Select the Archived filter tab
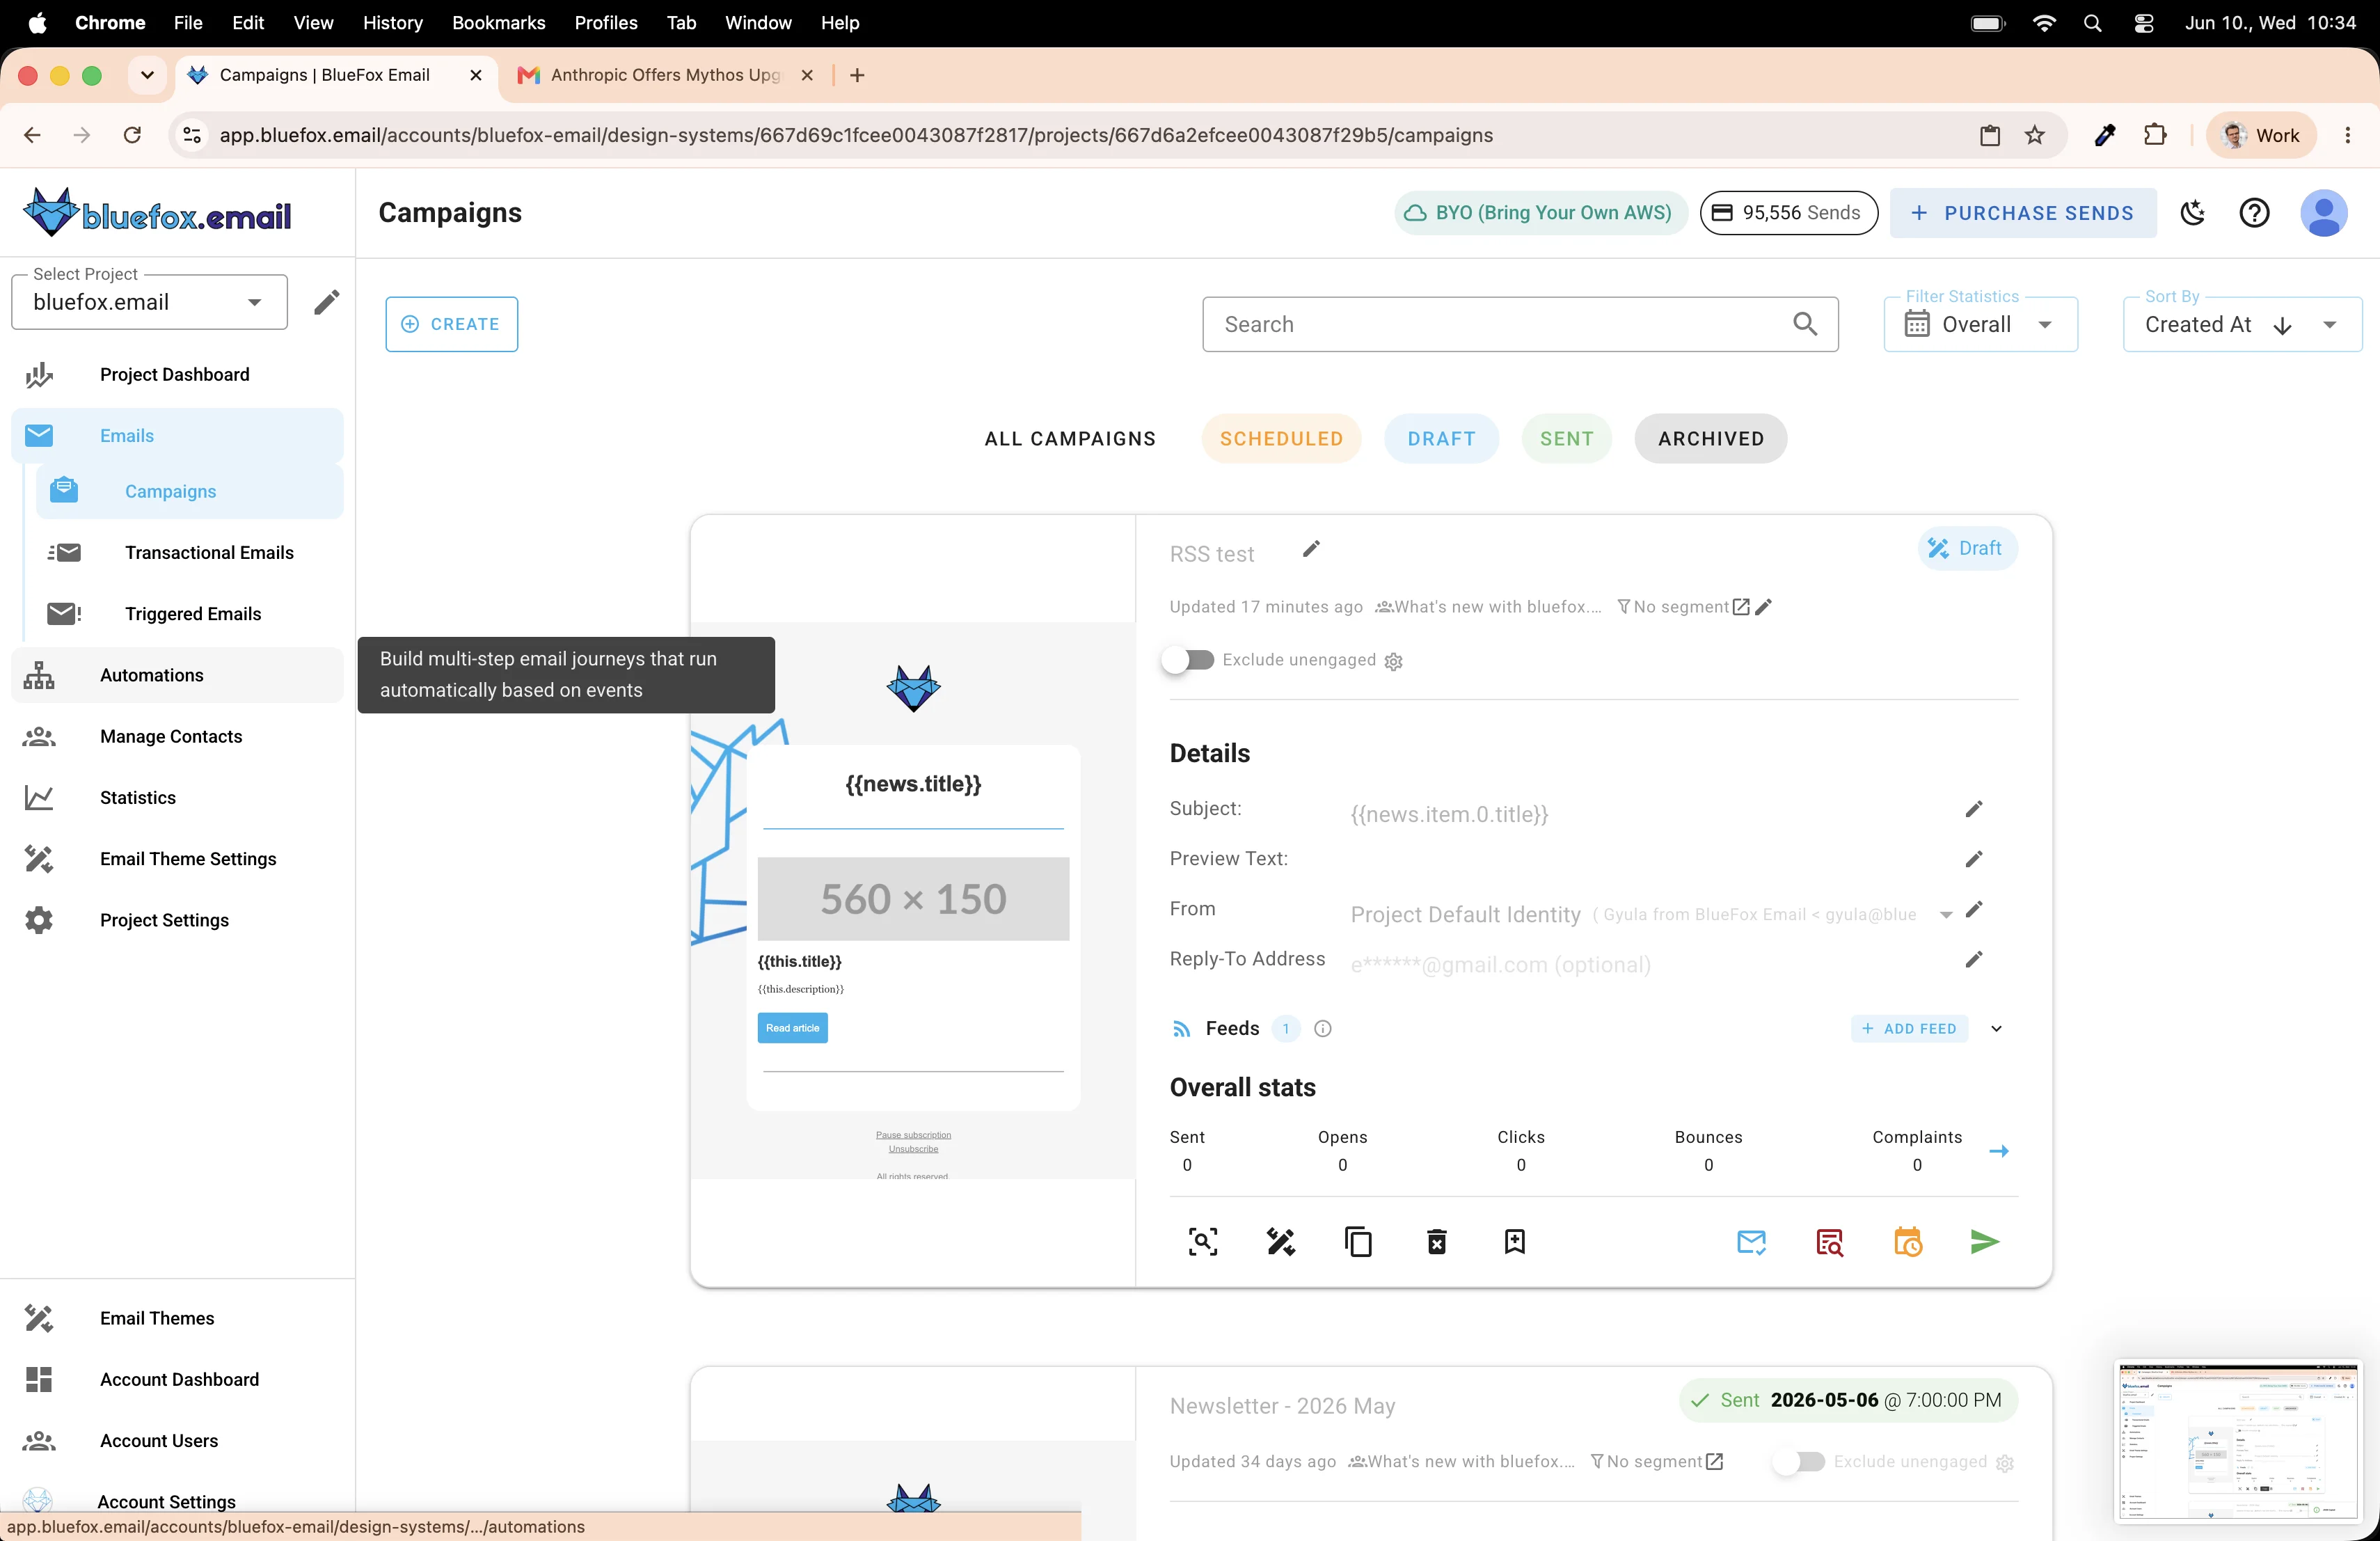2380x1541 pixels. pos(1710,438)
